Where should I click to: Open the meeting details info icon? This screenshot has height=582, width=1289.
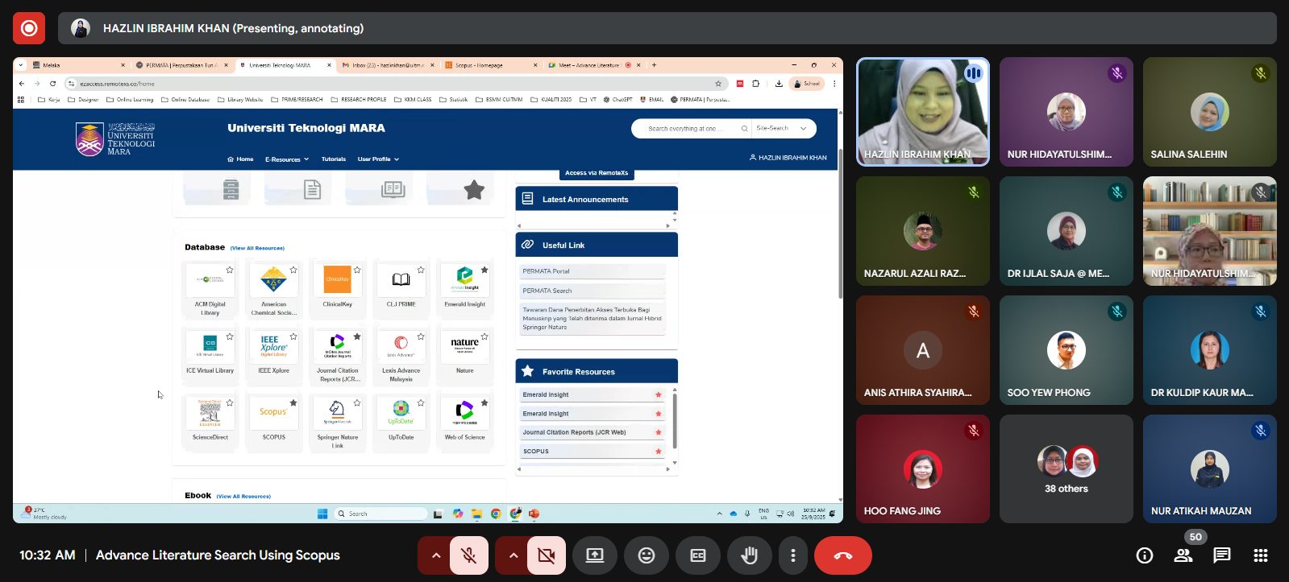(1144, 555)
